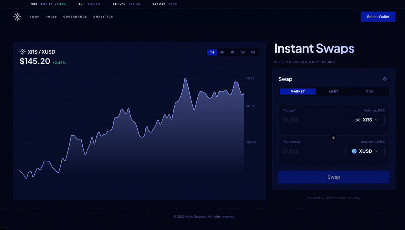Click the XRS/XUSD pair icon on chart header
The image size is (405, 230).
pos(22,52)
